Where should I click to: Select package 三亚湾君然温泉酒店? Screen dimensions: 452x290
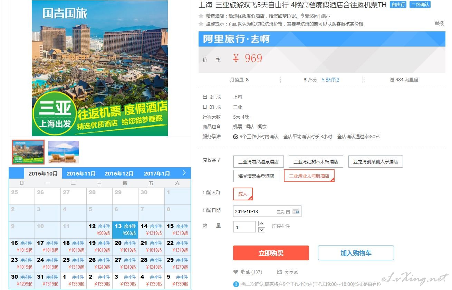258,161
